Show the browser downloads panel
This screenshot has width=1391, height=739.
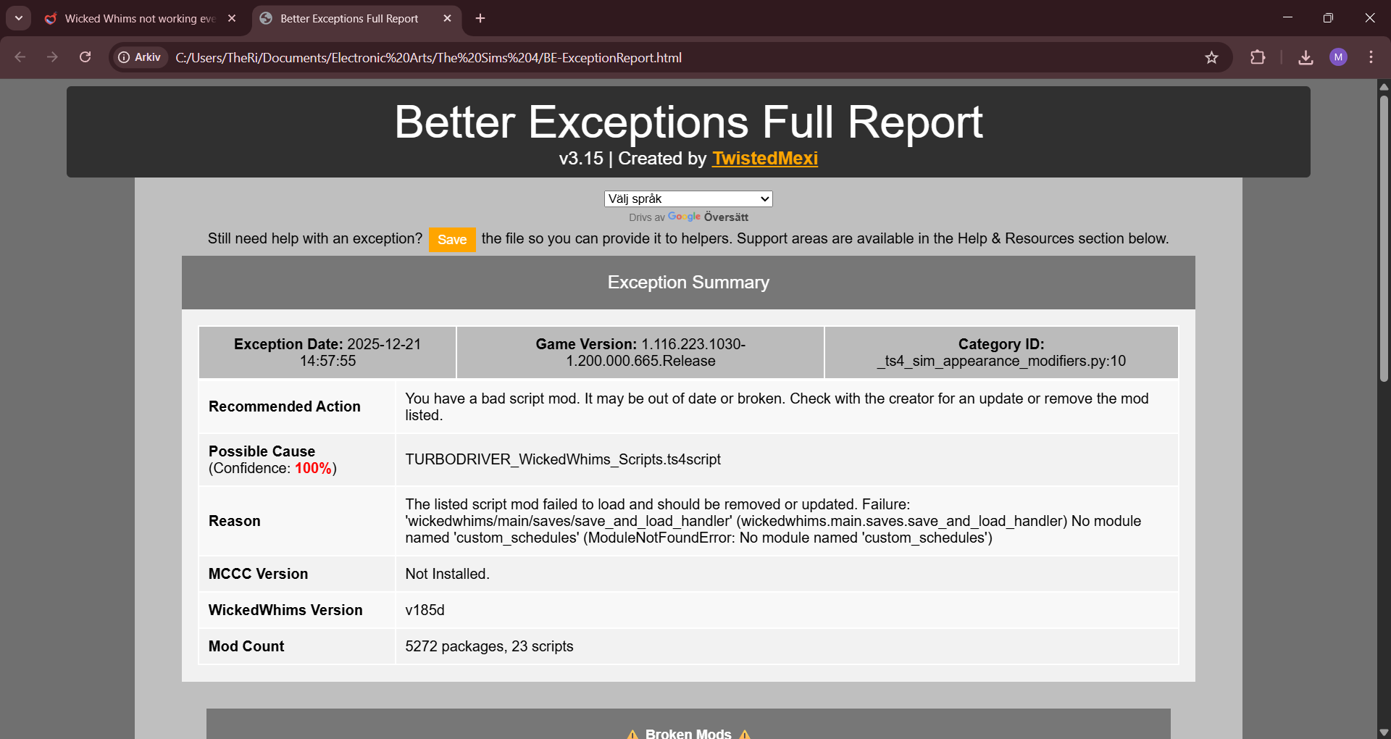1306,57
